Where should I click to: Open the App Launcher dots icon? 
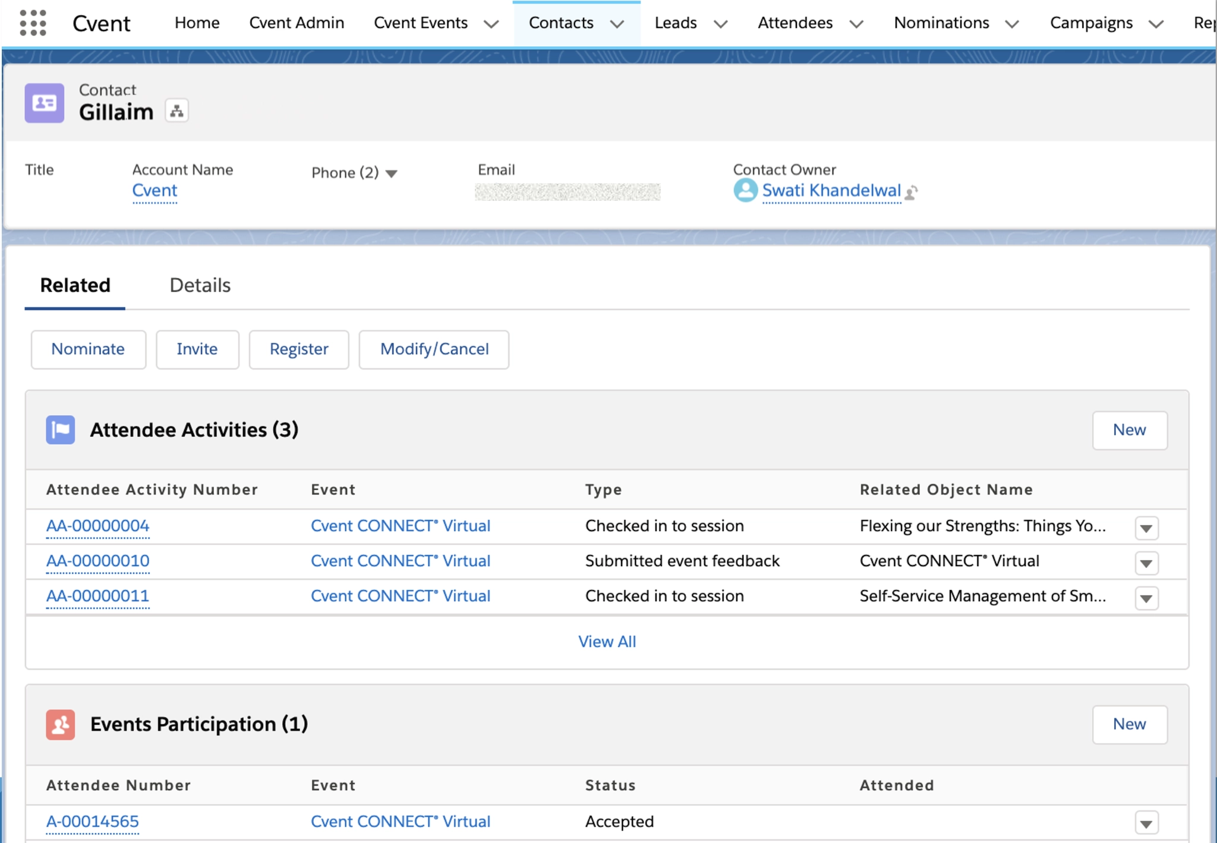point(33,23)
